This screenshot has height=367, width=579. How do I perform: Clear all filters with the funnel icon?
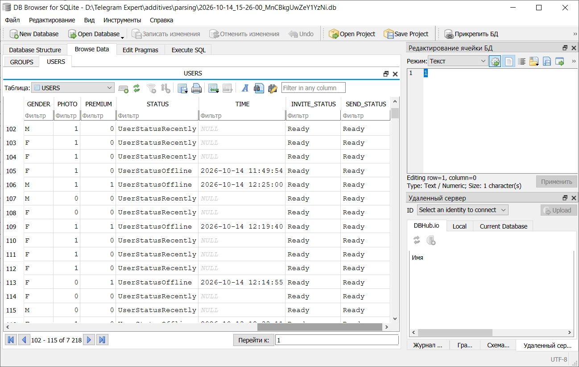[152, 88]
